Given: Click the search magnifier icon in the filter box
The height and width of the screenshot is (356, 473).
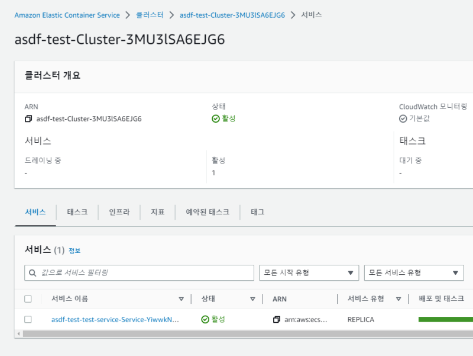Looking at the screenshot, I should pos(32,272).
